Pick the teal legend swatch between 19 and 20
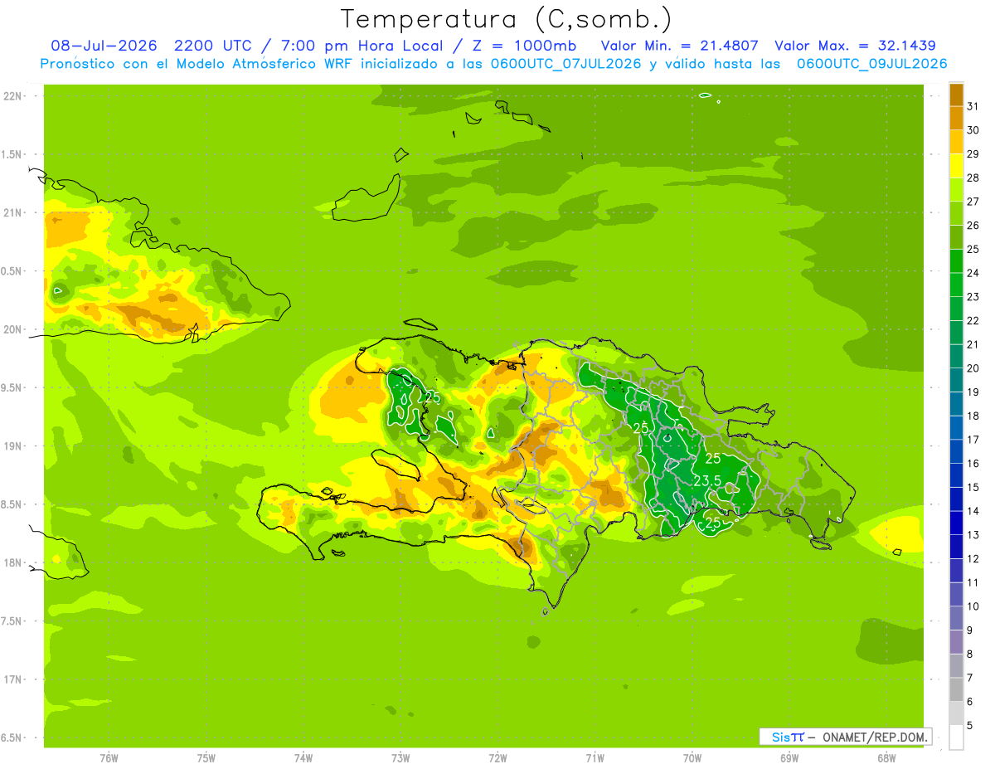 pyautogui.click(x=956, y=380)
